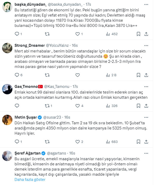Screen dimensions: 156x185
Task: Share başka_dünyadan_'s tweet
Action: click(146, 34)
